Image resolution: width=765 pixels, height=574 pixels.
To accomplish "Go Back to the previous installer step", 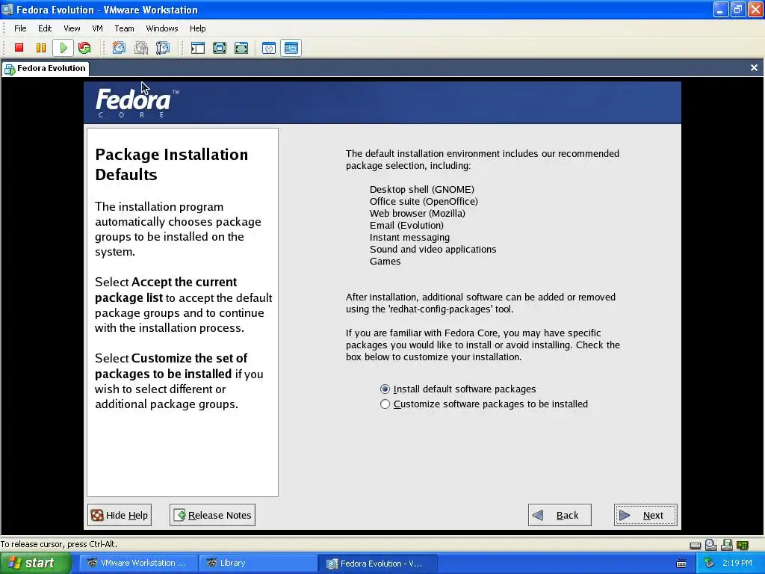I will point(560,515).
